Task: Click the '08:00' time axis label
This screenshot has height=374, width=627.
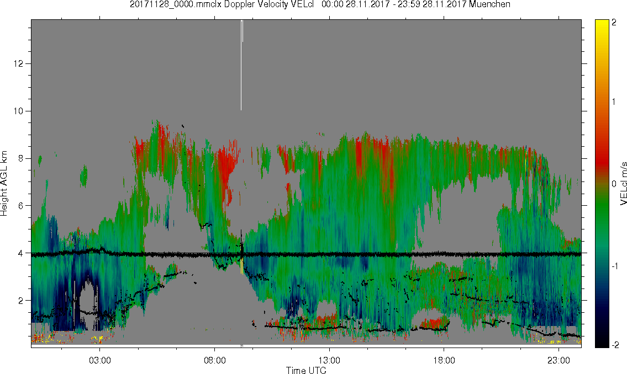Action: [x=215, y=360]
